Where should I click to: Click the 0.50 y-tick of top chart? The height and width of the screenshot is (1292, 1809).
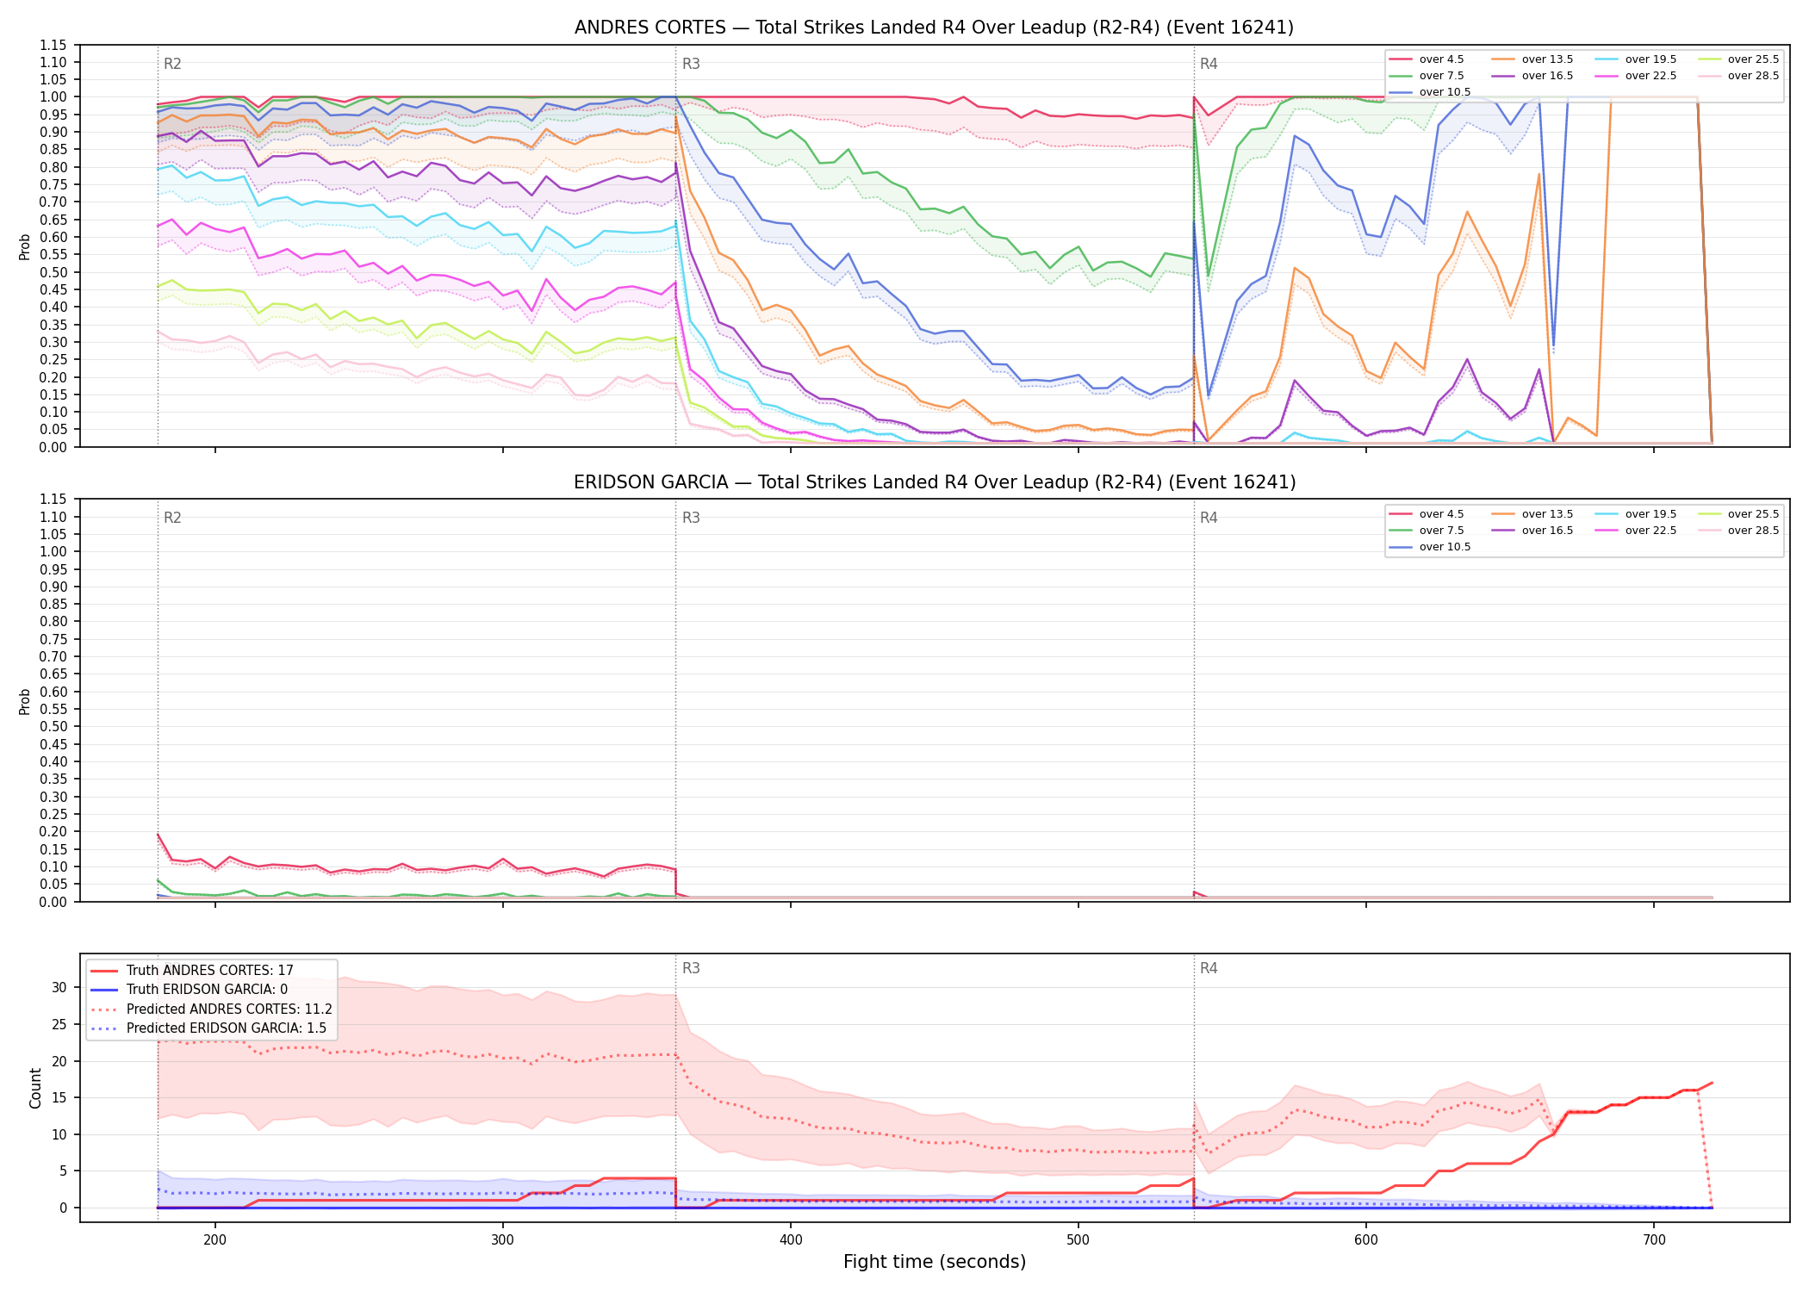pyautogui.click(x=53, y=272)
